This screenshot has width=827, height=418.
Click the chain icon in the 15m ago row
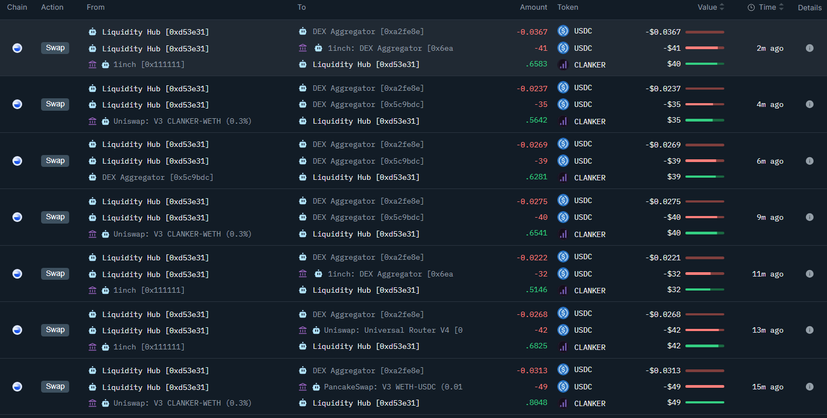click(17, 387)
